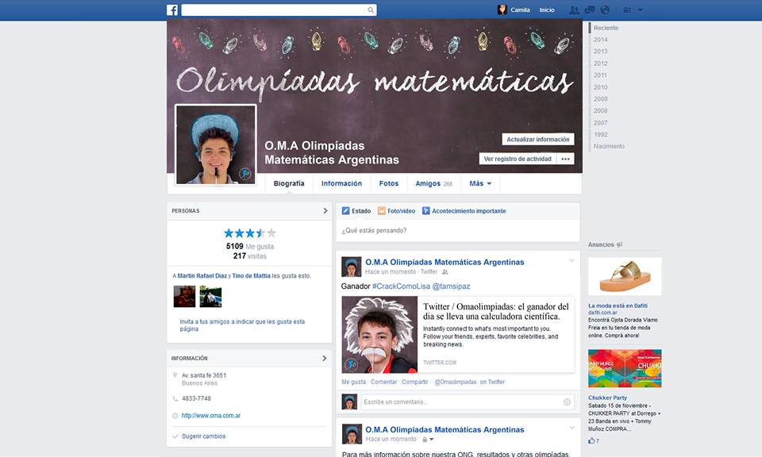Image resolution: width=762 pixels, height=457 pixels.
Task: Open first post options arrow
Action: click(571, 261)
